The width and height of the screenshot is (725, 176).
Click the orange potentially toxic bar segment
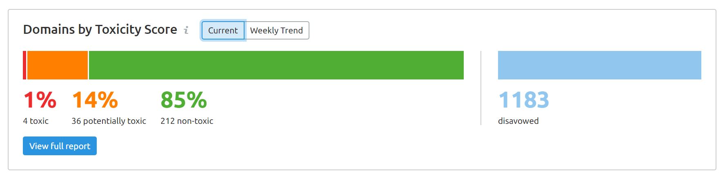pos(58,65)
